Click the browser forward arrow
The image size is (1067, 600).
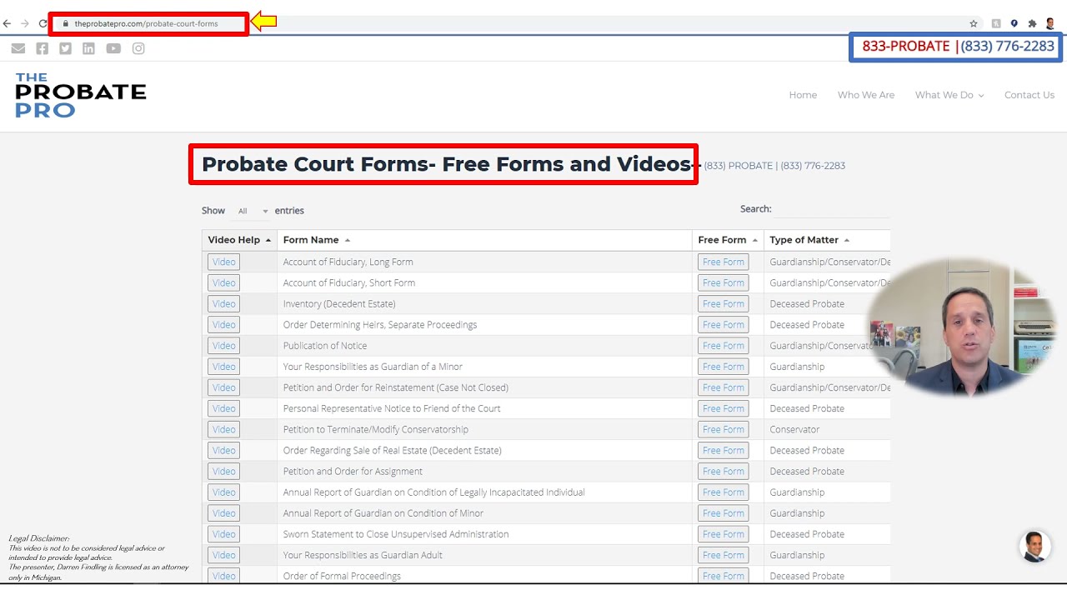[25, 23]
